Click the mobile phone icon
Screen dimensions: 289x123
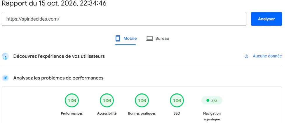(x=118, y=38)
